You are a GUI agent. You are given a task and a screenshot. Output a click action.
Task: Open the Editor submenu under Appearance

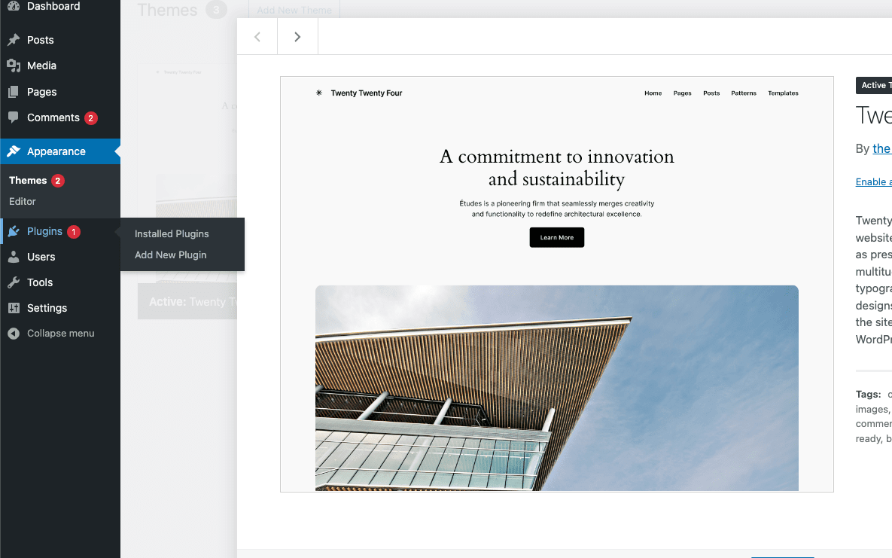pyautogui.click(x=22, y=201)
